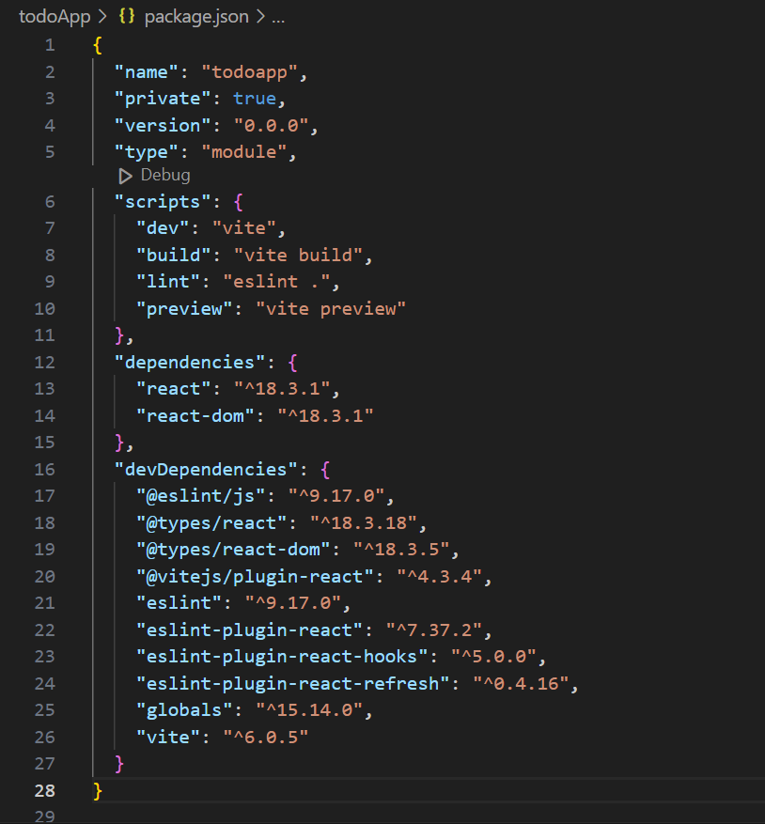Image resolution: width=765 pixels, height=824 pixels.
Task: Click line number 12 in the gutter
Action: (45, 363)
